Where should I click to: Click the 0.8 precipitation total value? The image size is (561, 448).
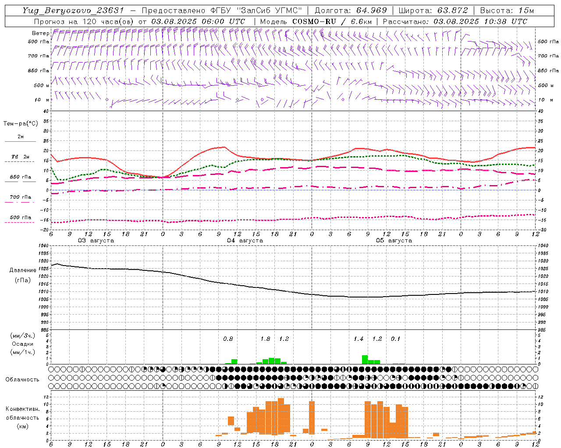(228, 339)
